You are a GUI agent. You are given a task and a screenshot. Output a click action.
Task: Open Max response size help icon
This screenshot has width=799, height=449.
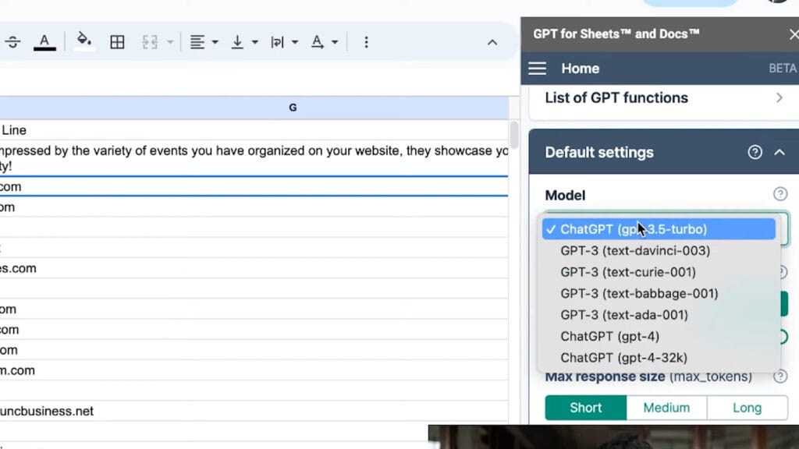[x=780, y=377]
